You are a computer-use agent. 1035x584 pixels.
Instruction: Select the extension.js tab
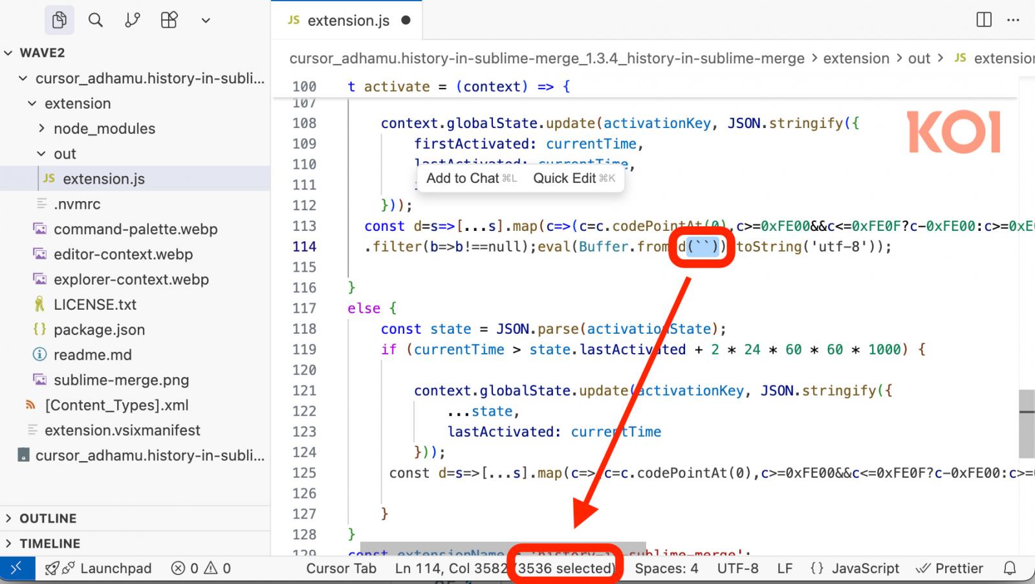coord(347,19)
